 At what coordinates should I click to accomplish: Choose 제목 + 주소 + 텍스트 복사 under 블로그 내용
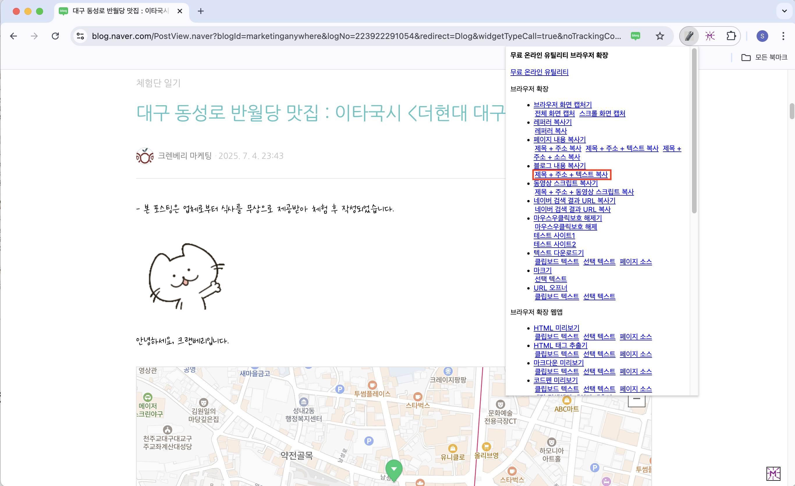(571, 174)
